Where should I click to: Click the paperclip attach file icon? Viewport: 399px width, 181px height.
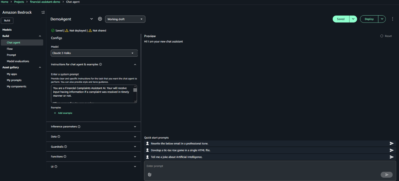[x=149, y=175]
